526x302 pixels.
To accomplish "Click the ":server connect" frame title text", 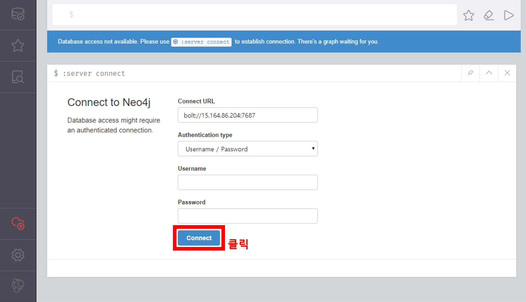I will (94, 74).
